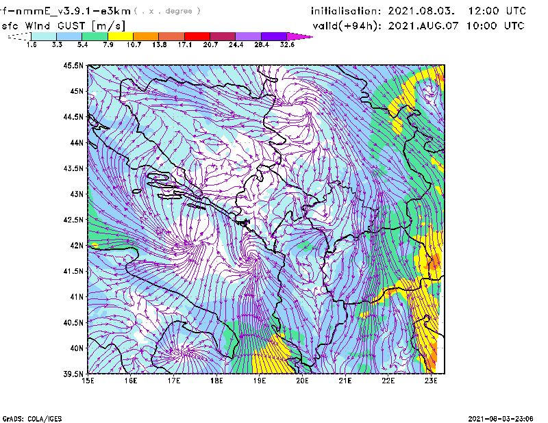This screenshot has width=548, height=423.
Task: Click the "sfc Wind GUST [m/s]" title
Action: click(x=64, y=26)
